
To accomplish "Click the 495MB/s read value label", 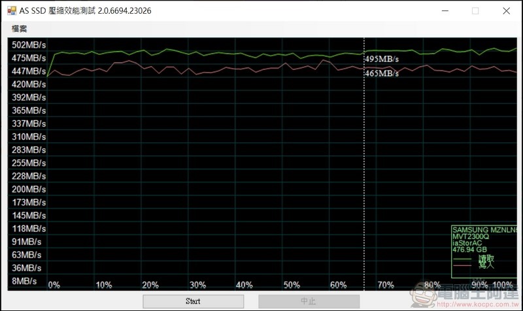I will click(x=382, y=59).
